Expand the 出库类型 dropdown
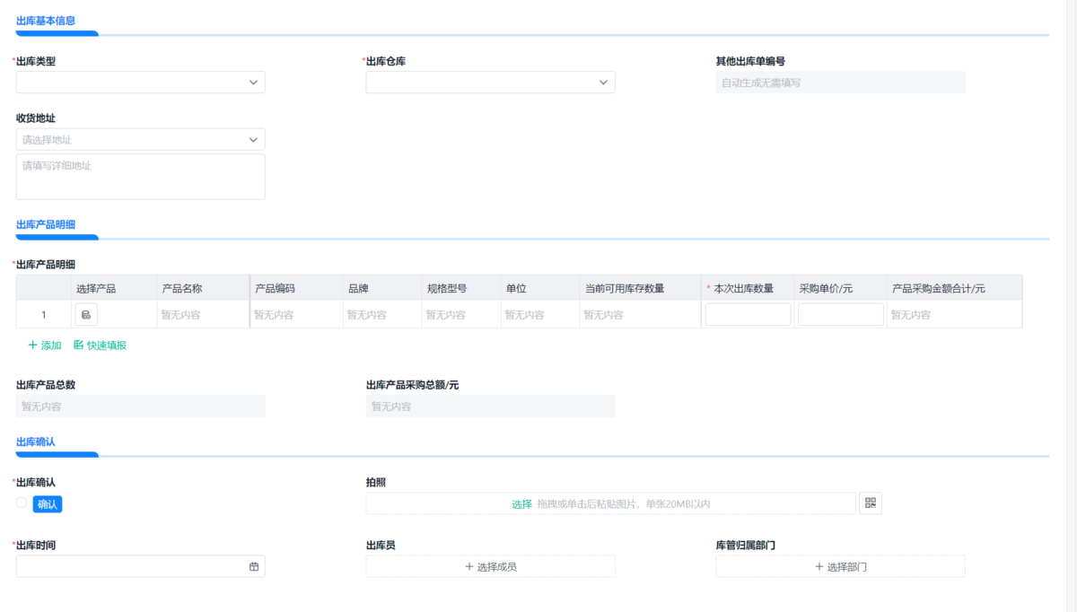The height and width of the screenshot is (612, 1077). pos(253,83)
